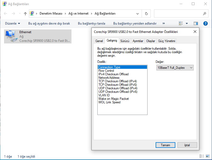Select VLAN ID property
The image size is (212, 160).
122,95
